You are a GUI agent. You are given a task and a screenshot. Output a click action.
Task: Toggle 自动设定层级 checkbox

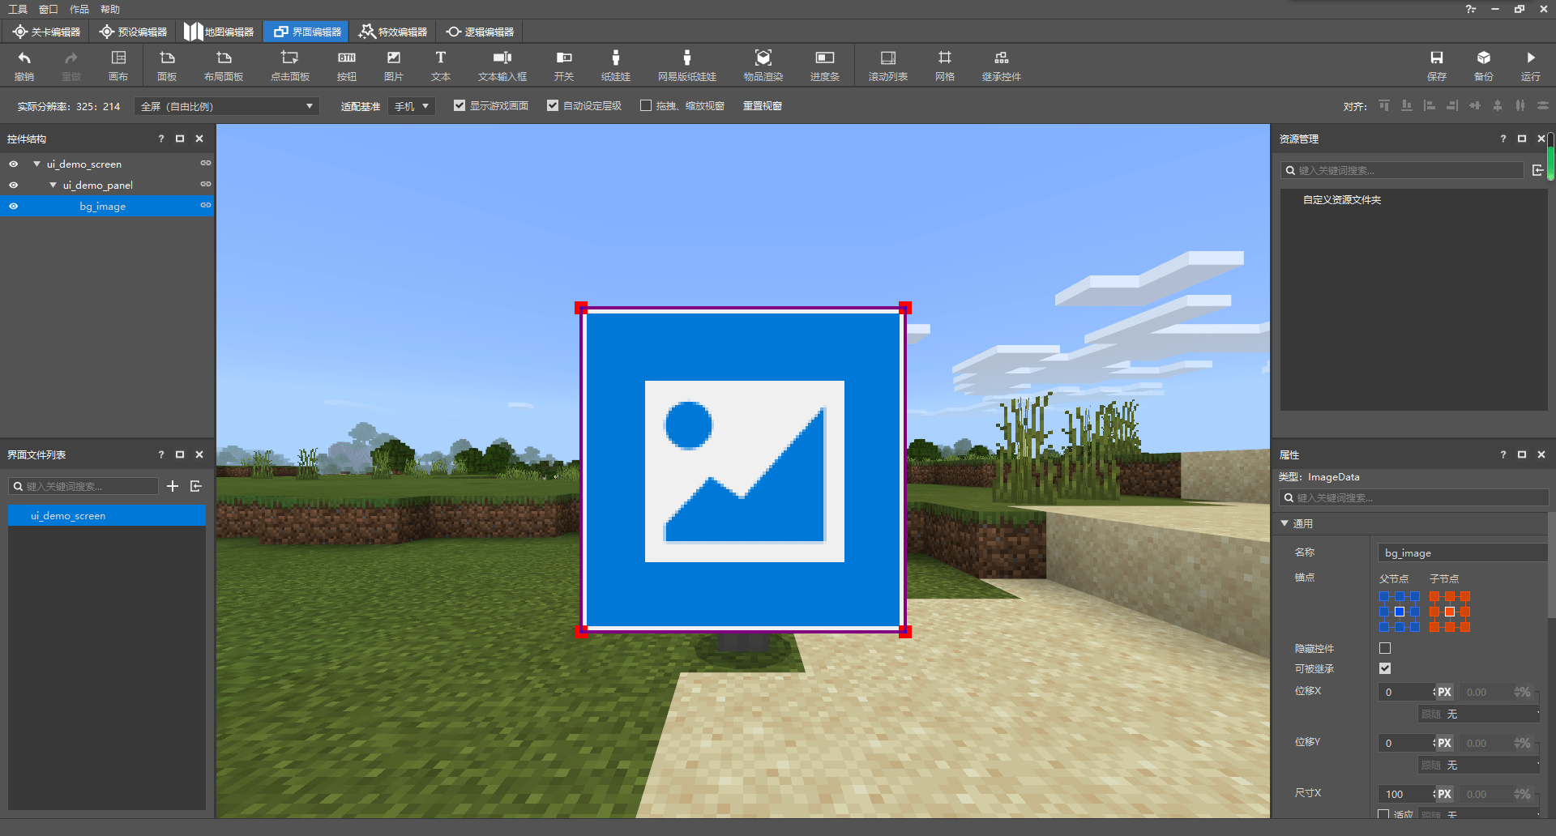pyautogui.click(x=553, y=105)
